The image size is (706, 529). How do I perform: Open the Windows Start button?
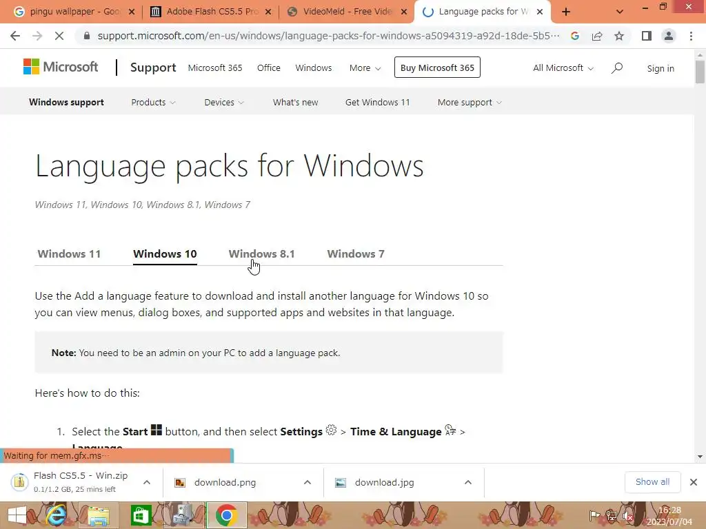point(17,515)
